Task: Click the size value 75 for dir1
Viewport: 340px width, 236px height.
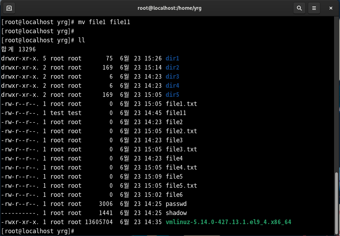Action: point(109,58)
